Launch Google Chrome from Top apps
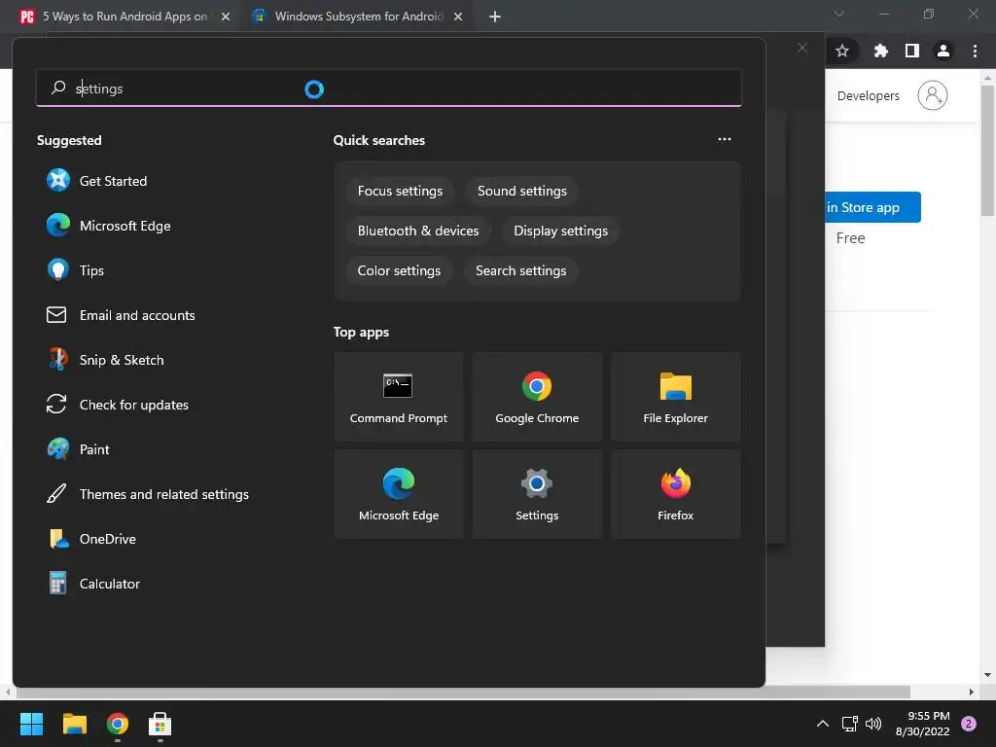This screenshot has height=747, width=996. tap(537, 397)
